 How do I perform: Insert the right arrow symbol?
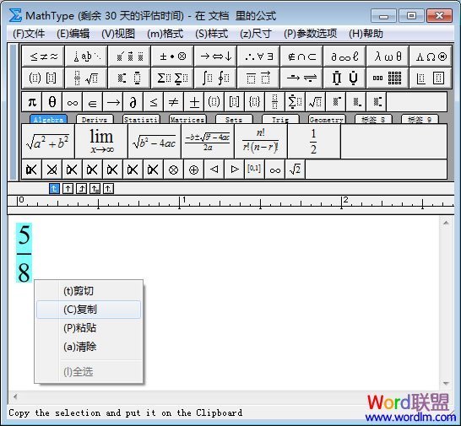click(x=113, y=102)
